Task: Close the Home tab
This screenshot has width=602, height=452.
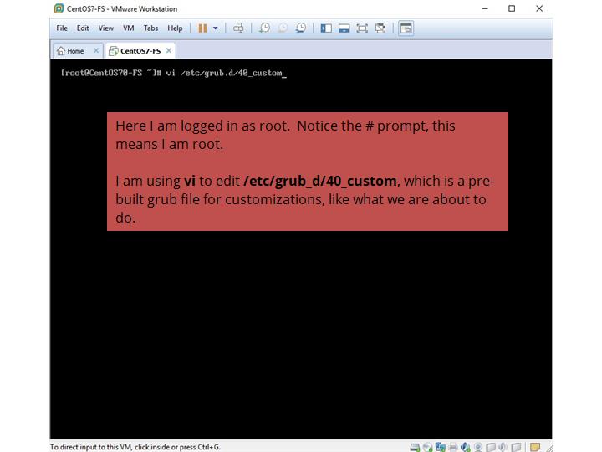Action: click(x=96, y=50)
